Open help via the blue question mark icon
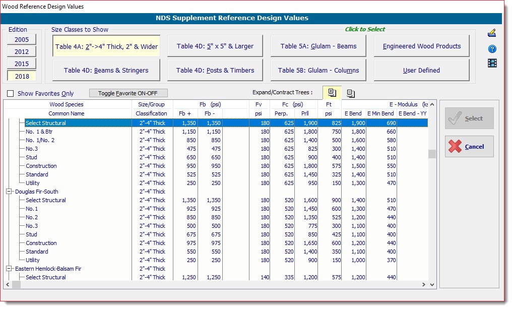This screenshot has height=309, width=512. pos(492,49)
